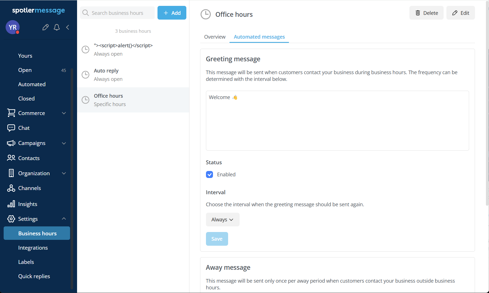Expand the Campaigns menu chevron

(64, 143)
